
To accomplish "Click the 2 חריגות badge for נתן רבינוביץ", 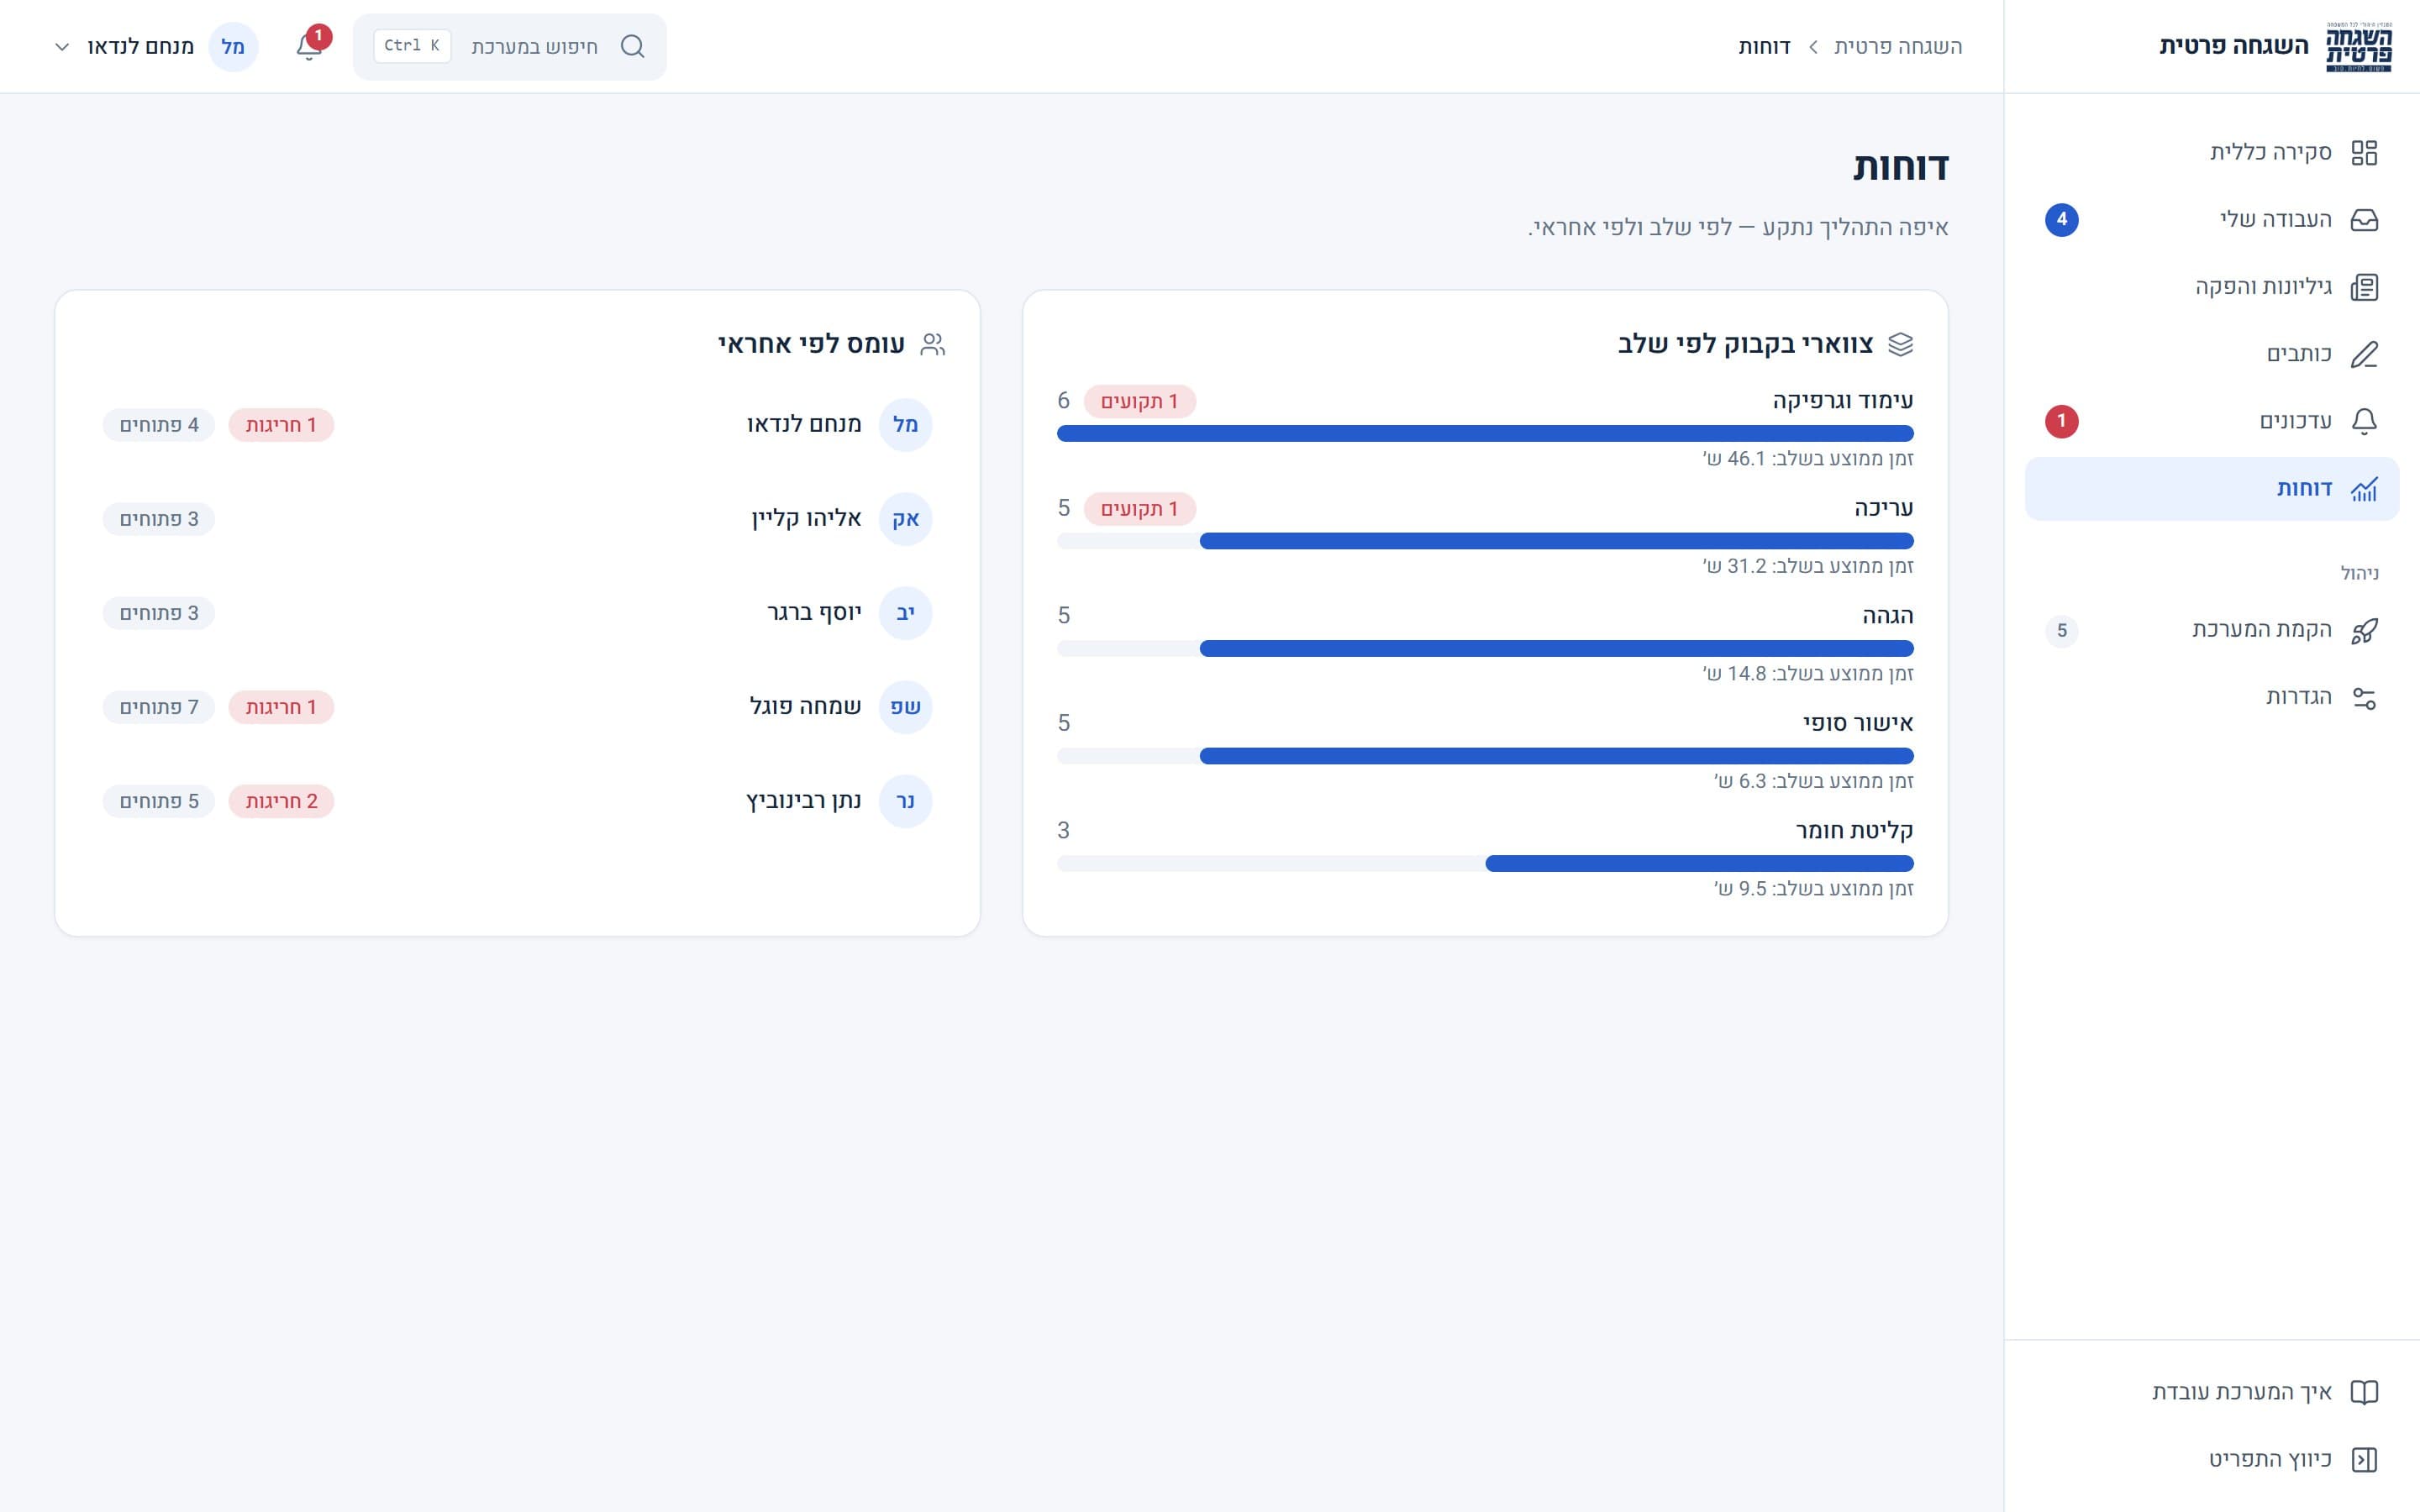I will (281, 801).
